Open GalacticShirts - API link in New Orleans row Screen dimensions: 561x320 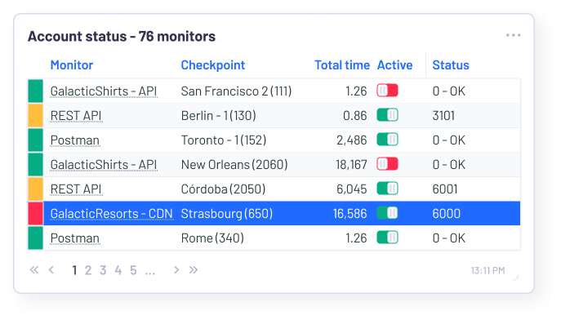click(x=104, y=164)
